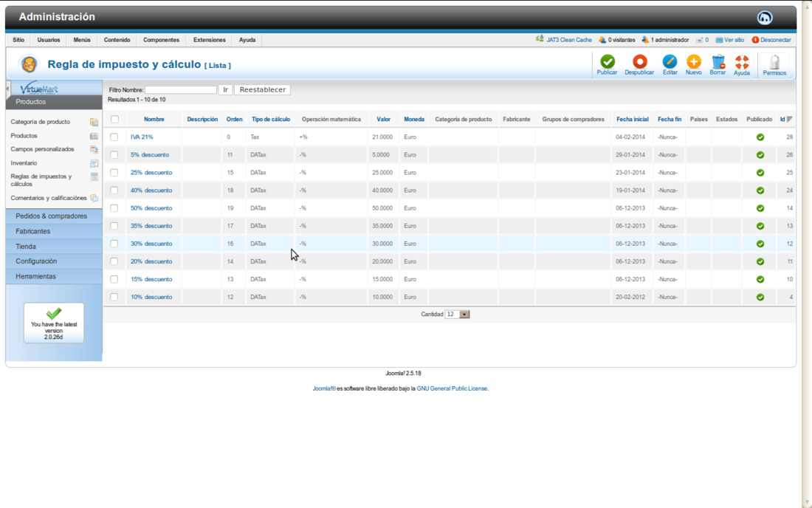
Task: Check the 40% descuento row checkbox
Action: point(114,190)
